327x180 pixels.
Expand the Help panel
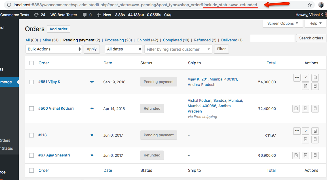point(315,23)
